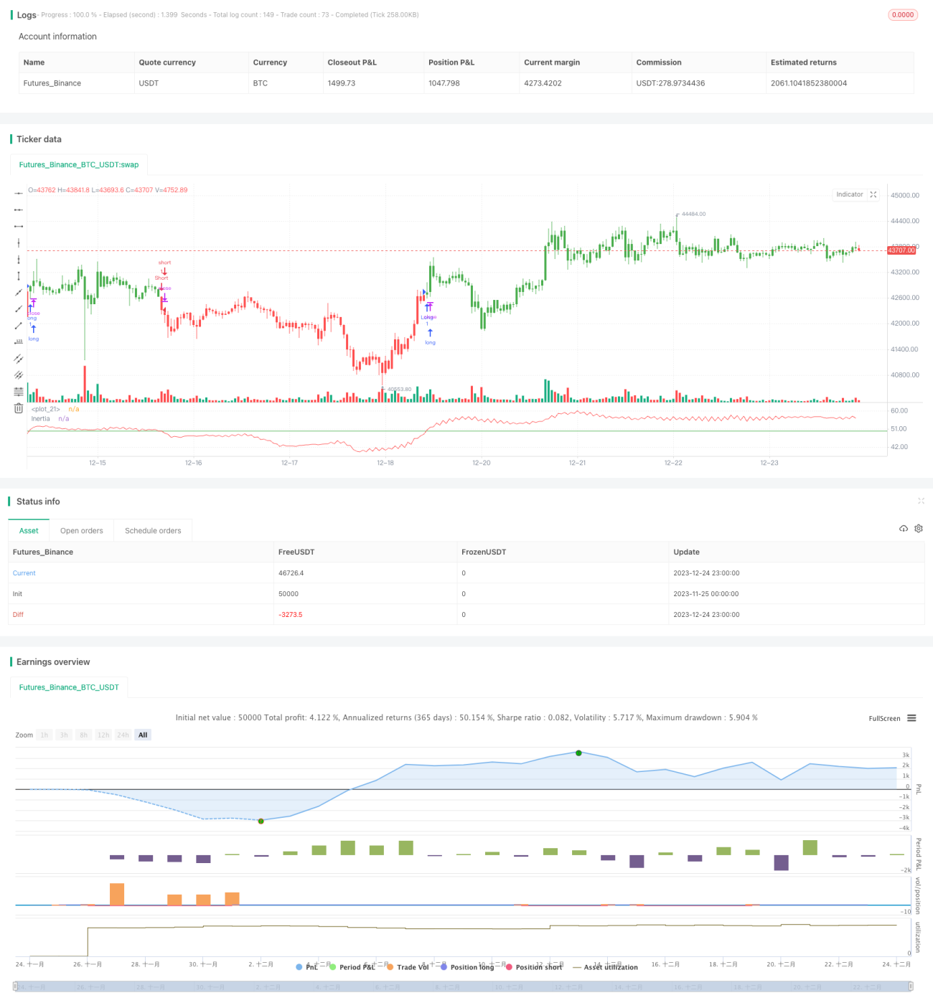933x1008 pixels.
Task: Click the trash icon to delete drawings
Action: point(19,408)
